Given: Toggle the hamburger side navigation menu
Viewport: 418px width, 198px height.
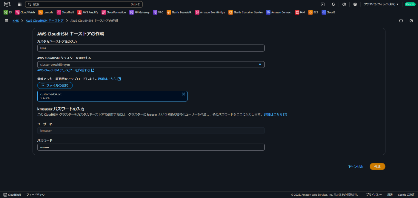Looking at the screenshot, I should coord(7,21).
